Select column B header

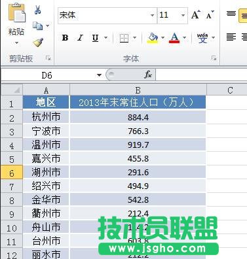click(138, 90)
